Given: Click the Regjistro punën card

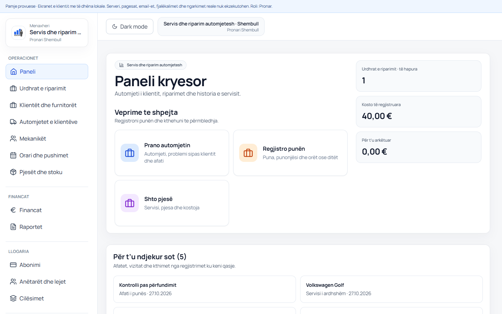Looking at the screenshot, I should [x=290, y=153].
